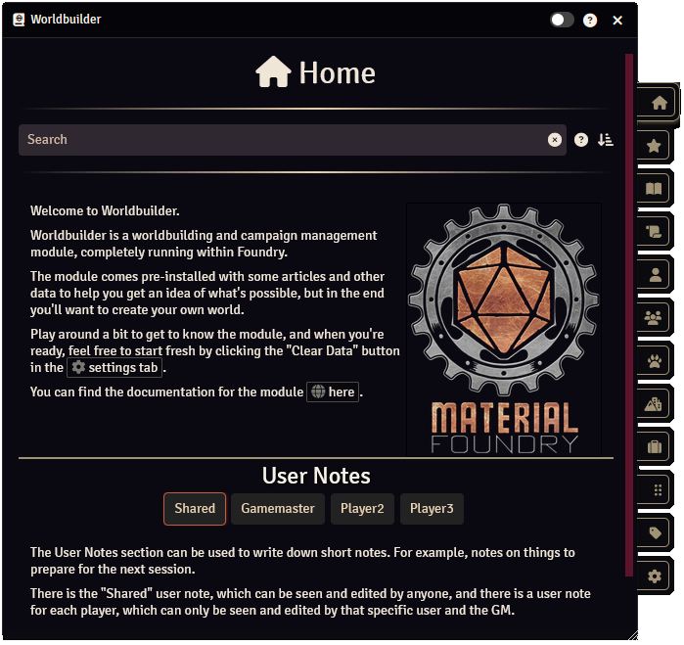Open the tag icon sidebar tab
The height and width of the screenshot is (645, 684).
coord(654,532)
